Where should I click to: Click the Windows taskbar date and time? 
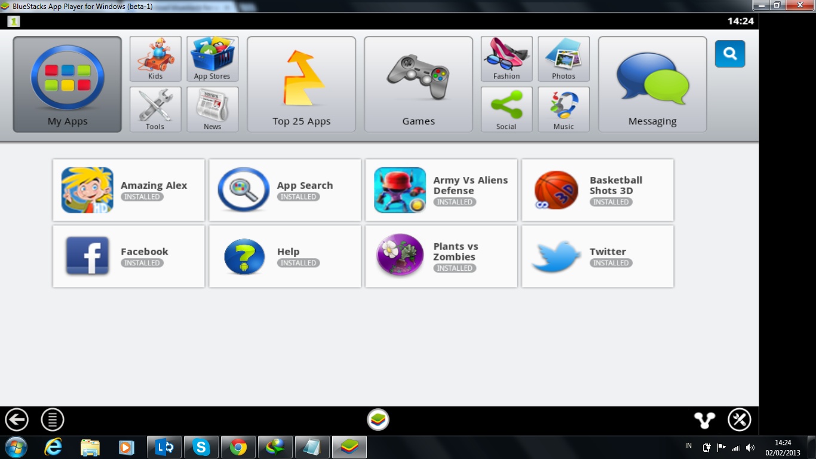pyautogui.click(x=783, y=448)
